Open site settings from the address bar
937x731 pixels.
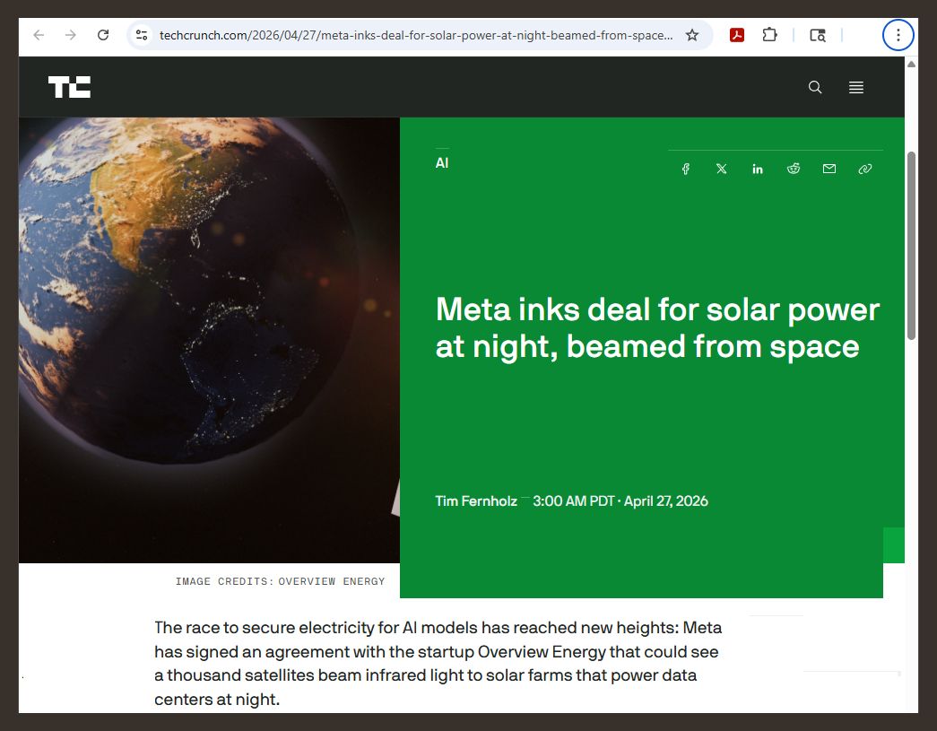click(142, 35)
